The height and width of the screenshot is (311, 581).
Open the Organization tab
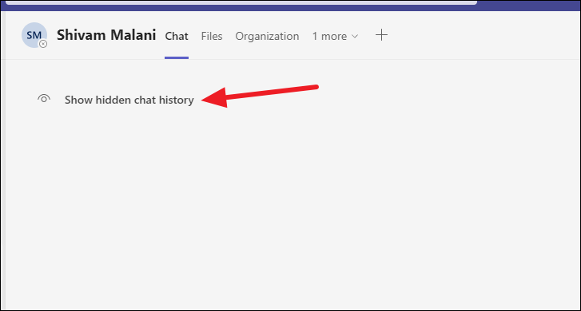pos(267,36)
